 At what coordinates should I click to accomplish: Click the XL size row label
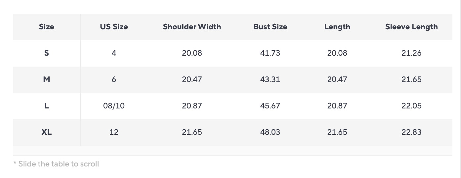[47, 132]
